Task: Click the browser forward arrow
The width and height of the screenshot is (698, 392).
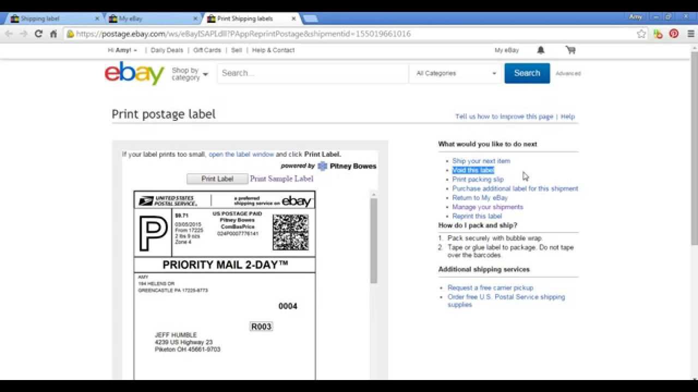Action: (x=23, y=34)
